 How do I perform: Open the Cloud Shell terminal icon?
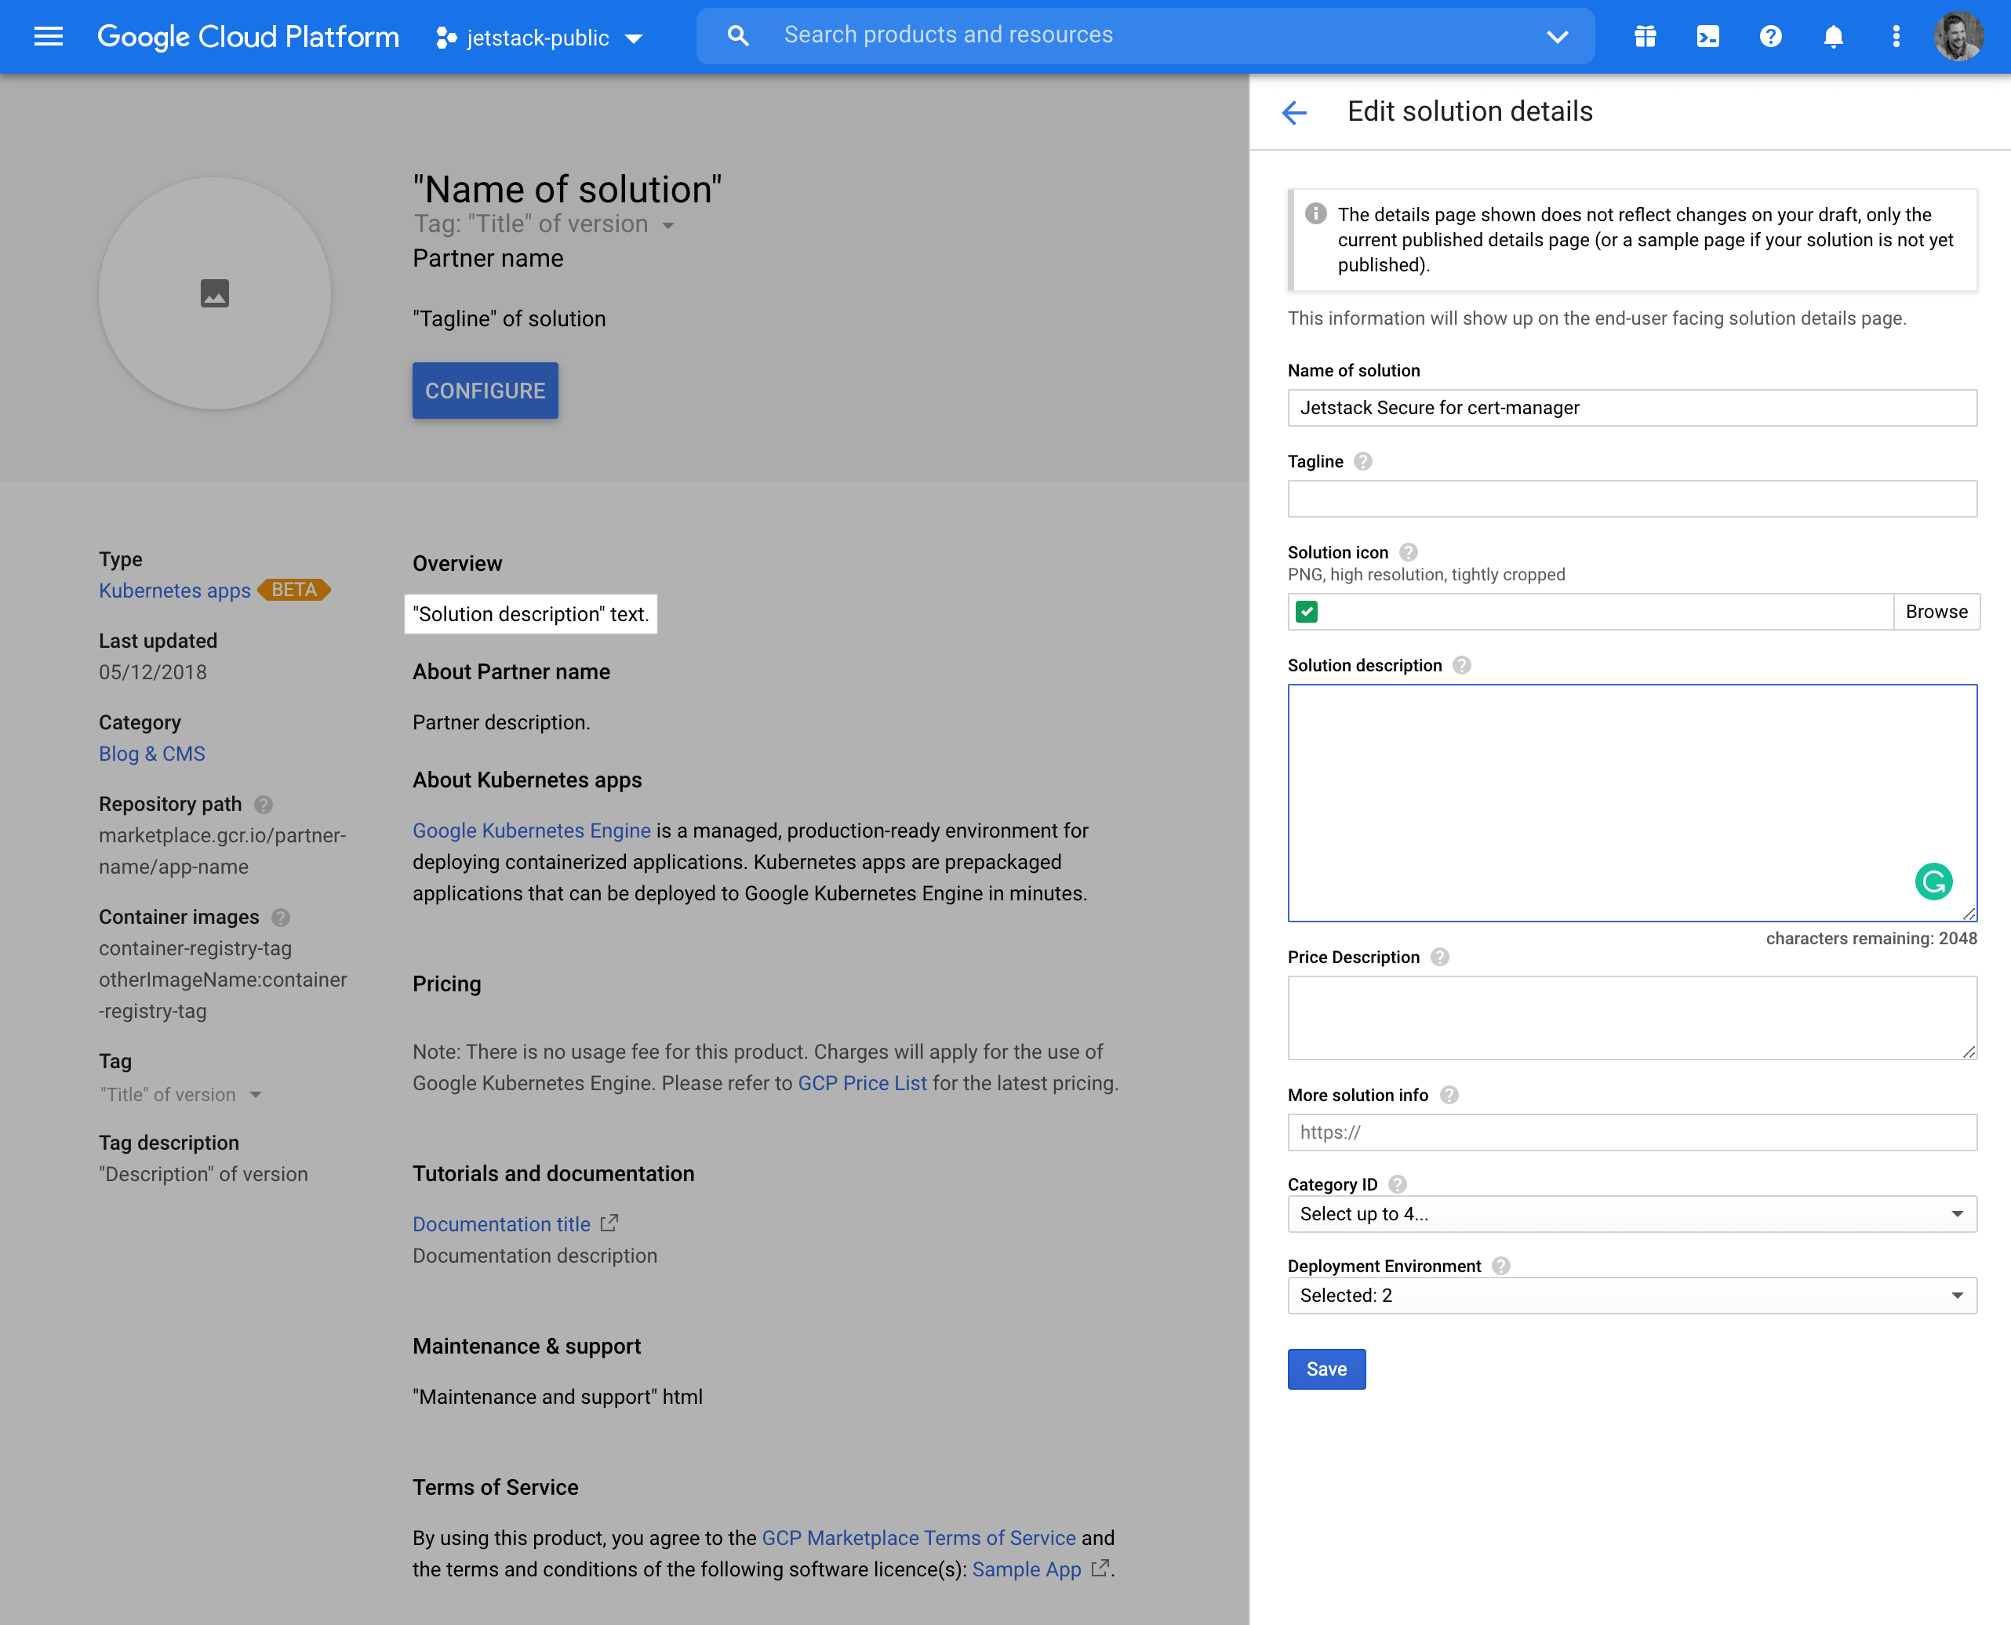coord(1707,37)
